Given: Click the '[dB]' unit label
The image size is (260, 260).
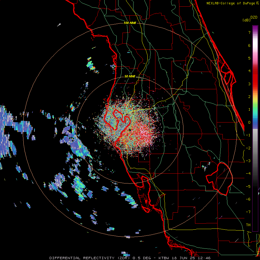Looking at the screenshot, I should click(246, 20).
